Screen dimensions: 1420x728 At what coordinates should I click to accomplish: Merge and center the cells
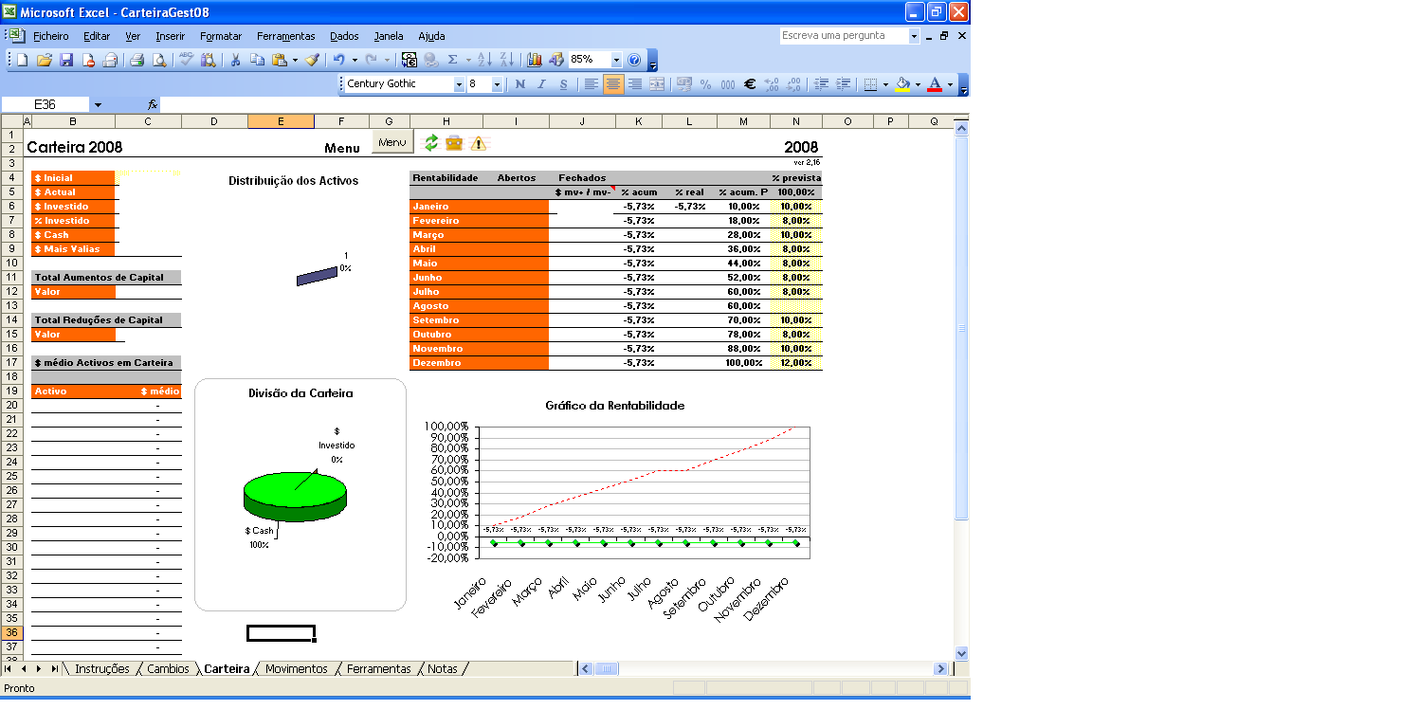(x=657, y=84)
